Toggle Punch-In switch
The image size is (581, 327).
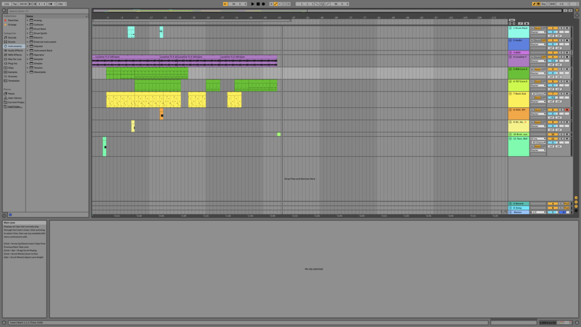(x=317, y=4)
